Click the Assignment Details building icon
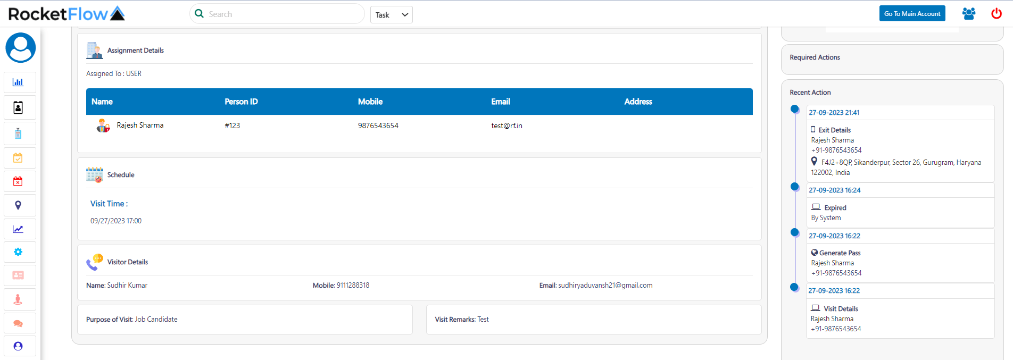The height and width of the screenshot is (360, 1013). (95, 51)
